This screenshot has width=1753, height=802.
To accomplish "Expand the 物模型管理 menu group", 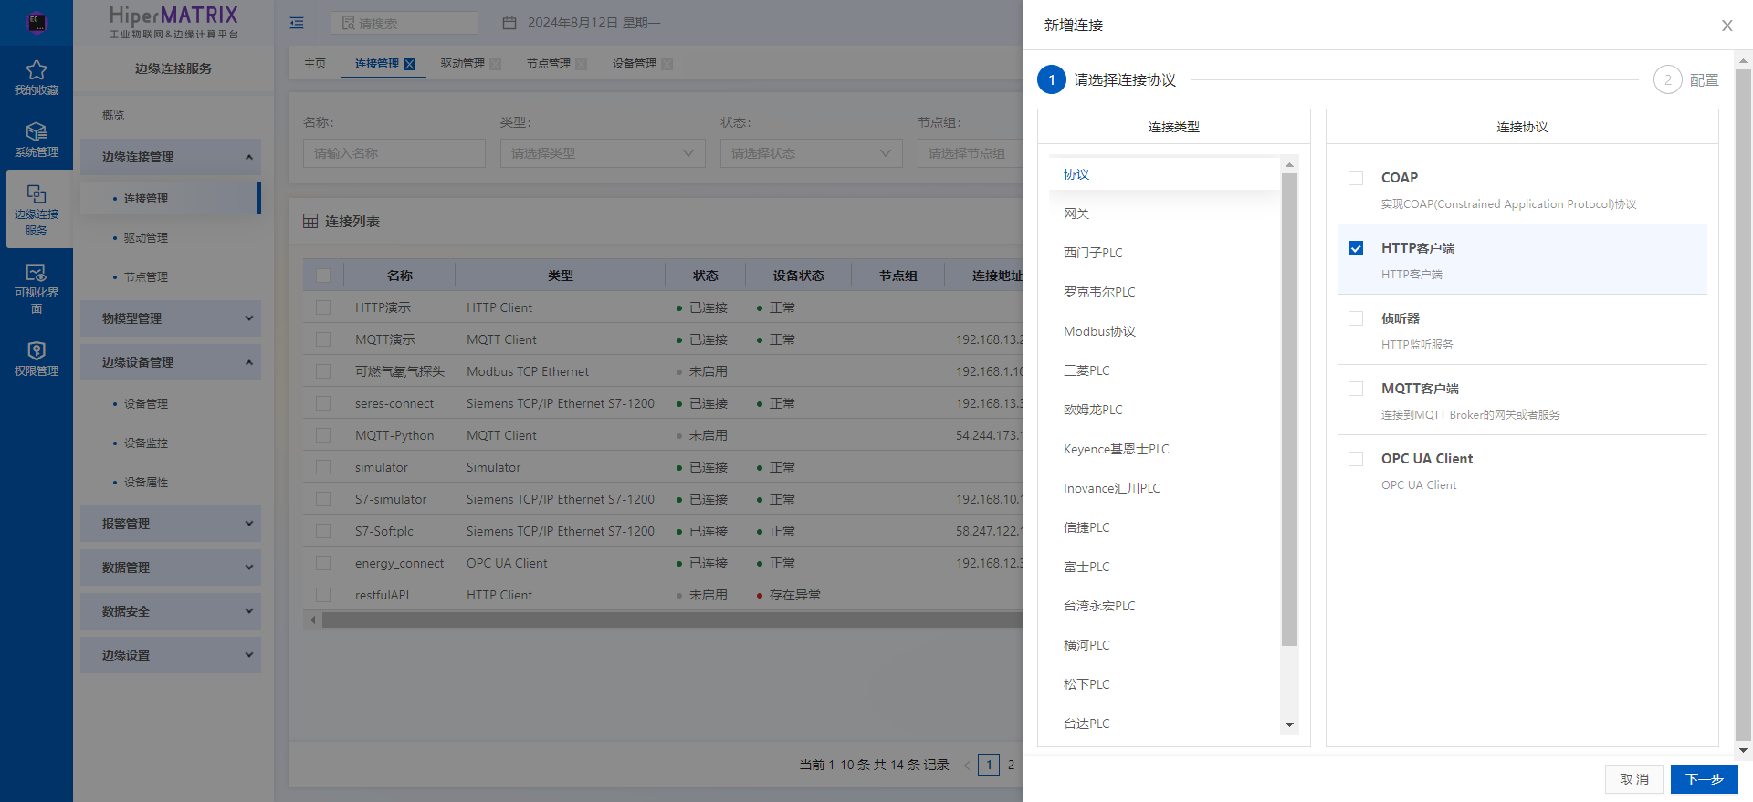I will (171, 318).
